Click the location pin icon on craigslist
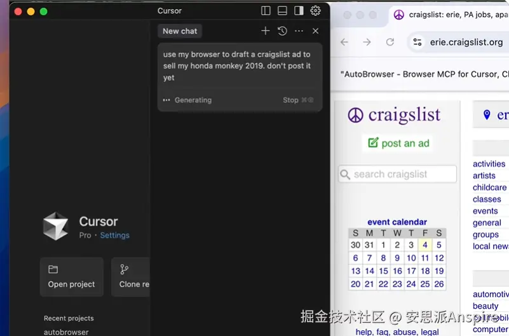Image resolution: width=509 pixels, height=336 pixels. click(x=487, y=114)
